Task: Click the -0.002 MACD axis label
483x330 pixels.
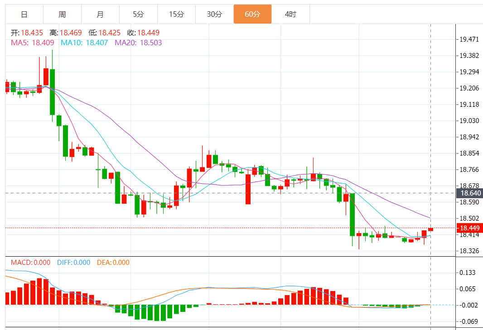Action: pos(468,305)
